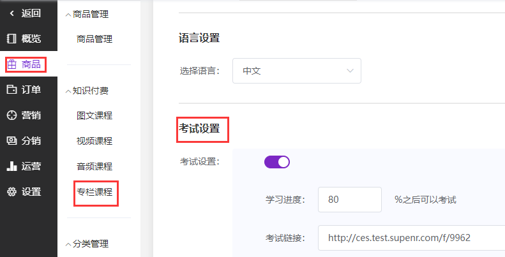
Task: Collapse the 商品管理 section chevron
Action: pos(68,15)
